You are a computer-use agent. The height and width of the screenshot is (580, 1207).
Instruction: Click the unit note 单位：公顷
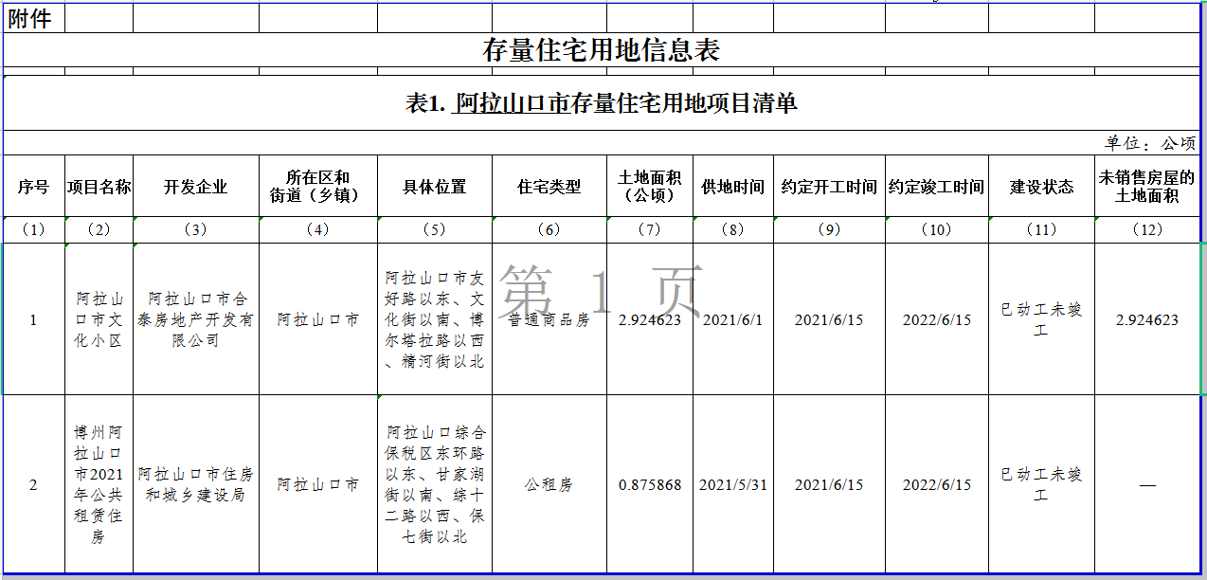tap(1150, 143)
